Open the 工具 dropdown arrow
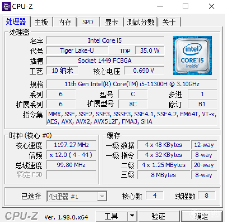Viewport: 225px width, 222px height. pos(132,216)
